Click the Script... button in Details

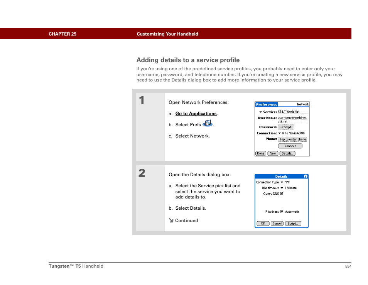(x=293, y=224)
